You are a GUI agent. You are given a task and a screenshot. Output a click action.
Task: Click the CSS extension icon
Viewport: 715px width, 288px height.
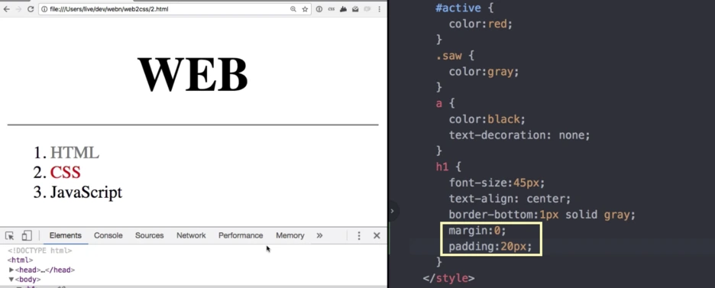tap(332, 9)
